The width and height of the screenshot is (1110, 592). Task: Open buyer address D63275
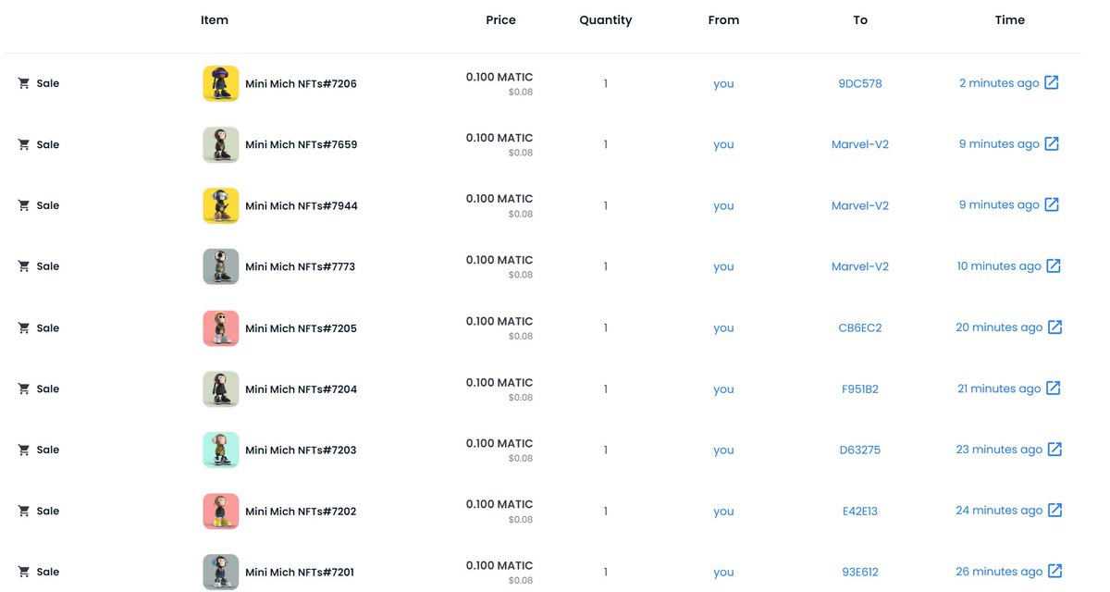pos(860,450)
